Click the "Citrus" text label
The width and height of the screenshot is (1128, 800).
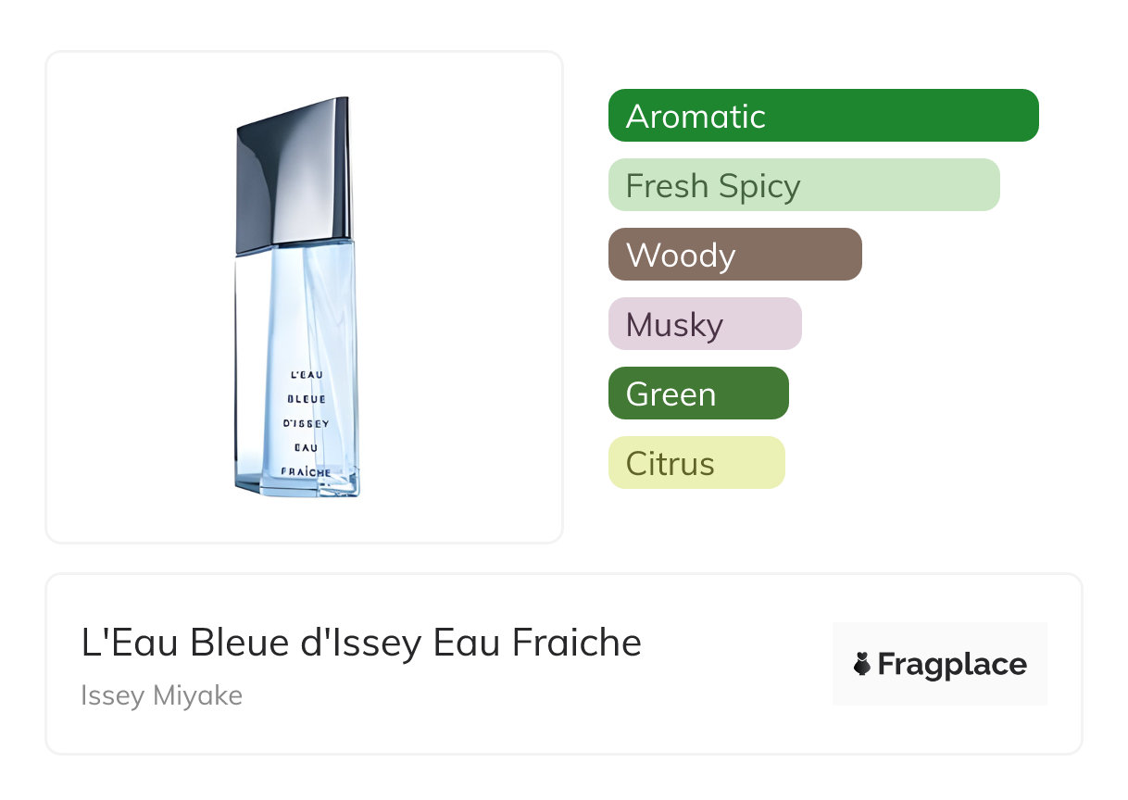point(670,464)
